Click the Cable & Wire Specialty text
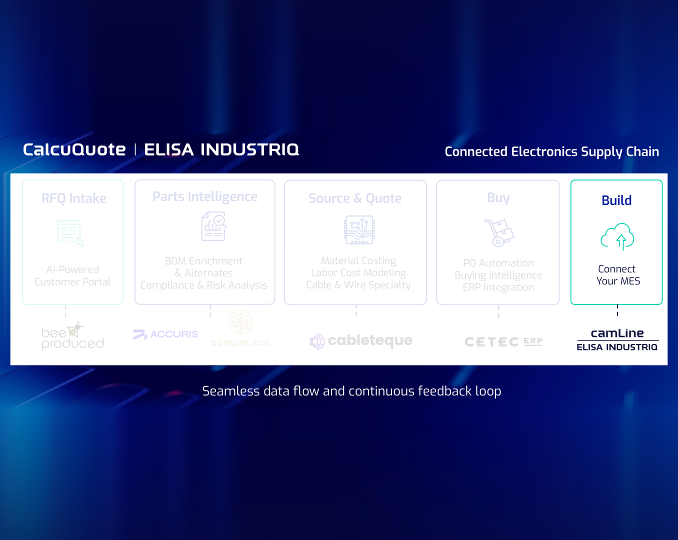This screenshot has width=678, height=540. coord(358,285)
